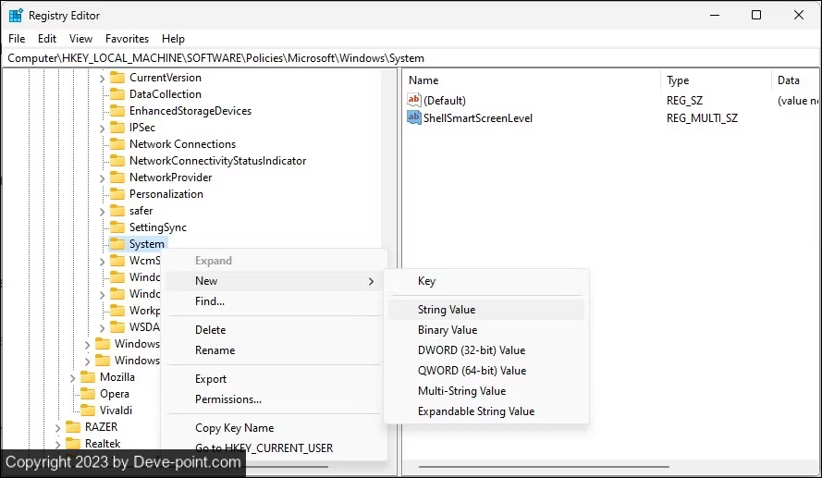Click the REG_SZ type cell
This screenshot has height=478, width=822.
tap(684, 100)
